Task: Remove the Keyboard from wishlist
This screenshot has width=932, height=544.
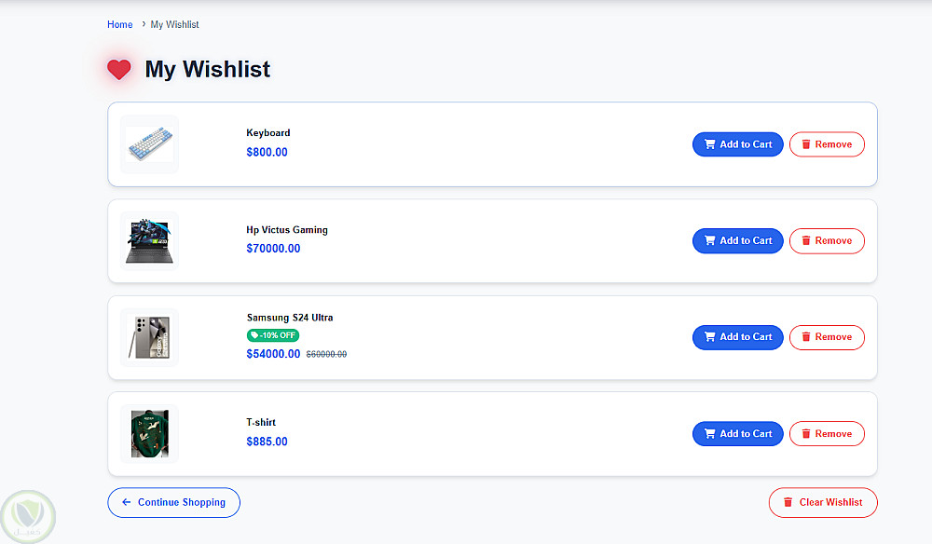Action: pyautogui.click(x=827, y=144)
